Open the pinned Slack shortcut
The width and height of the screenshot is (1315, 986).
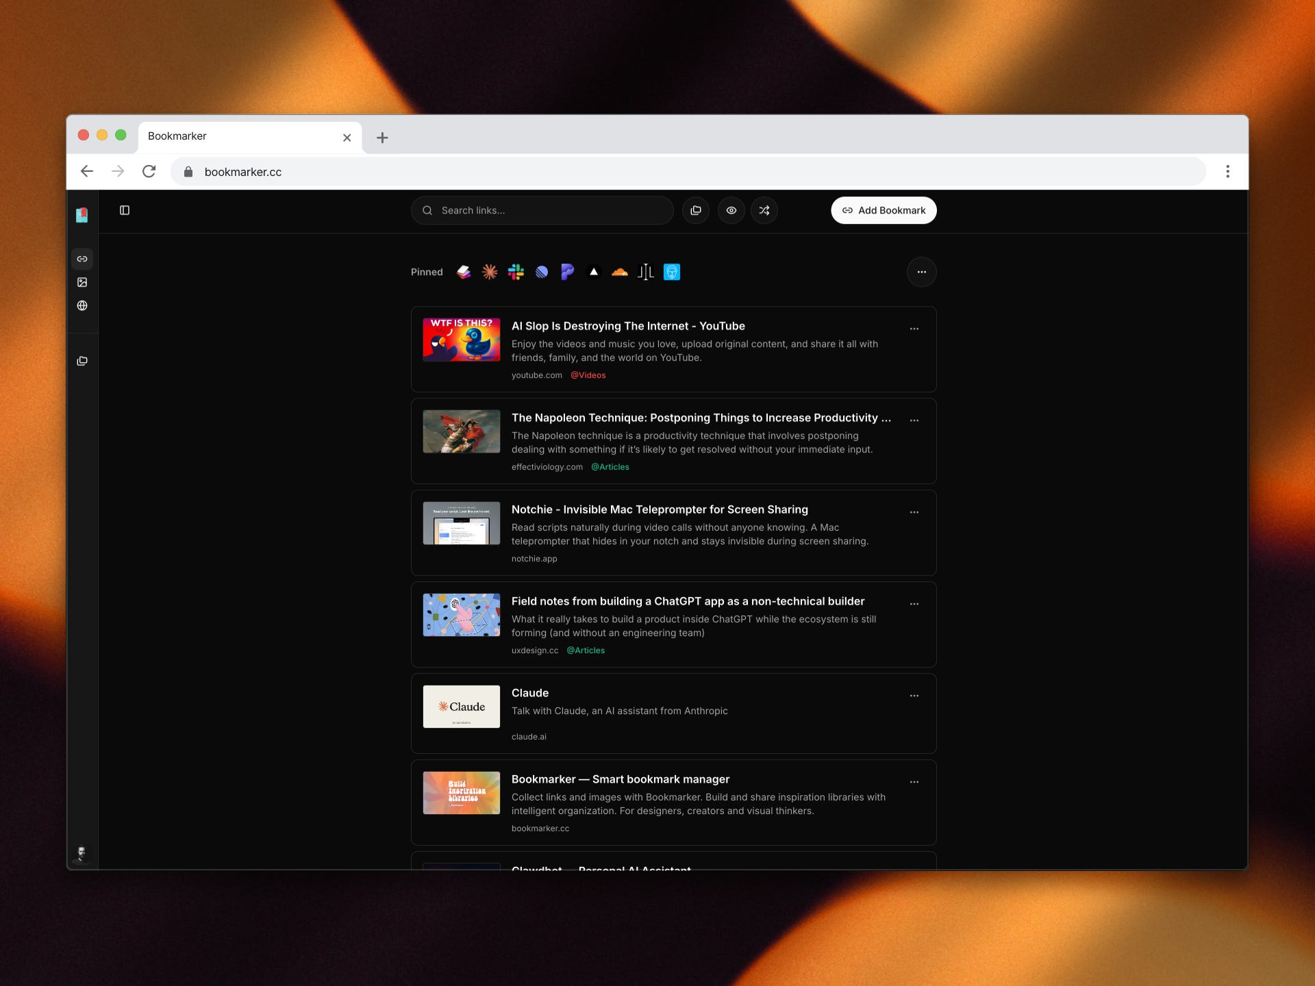[x=516, y=272]
